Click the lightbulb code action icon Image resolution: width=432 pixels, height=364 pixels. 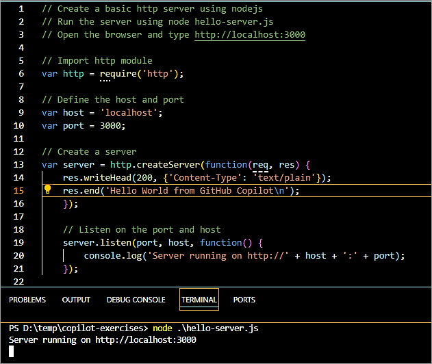point(48,190)
